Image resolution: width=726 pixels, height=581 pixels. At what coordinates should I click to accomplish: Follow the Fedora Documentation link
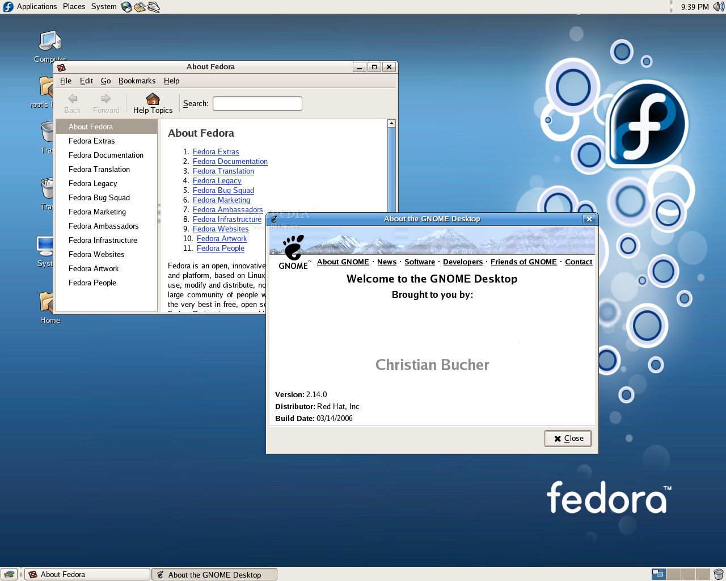pos(230,162)
